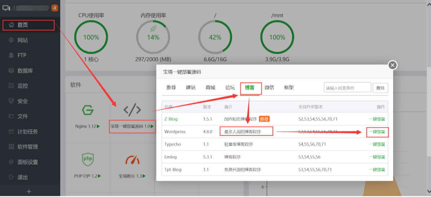Click 一键部署 for Wordpress
Screen dimensions: 431x197
(x=376, y=132)
